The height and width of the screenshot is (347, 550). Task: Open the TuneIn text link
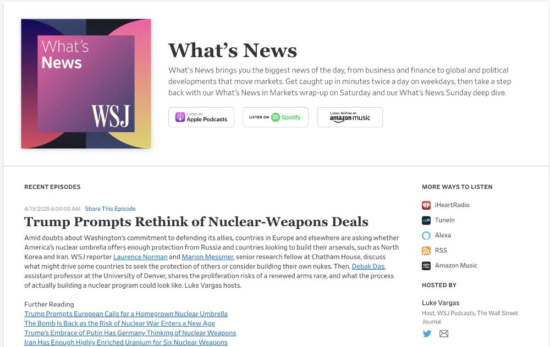coord(444,220)
